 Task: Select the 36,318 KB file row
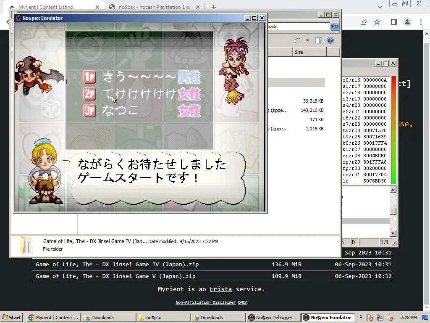coord(296,101)
